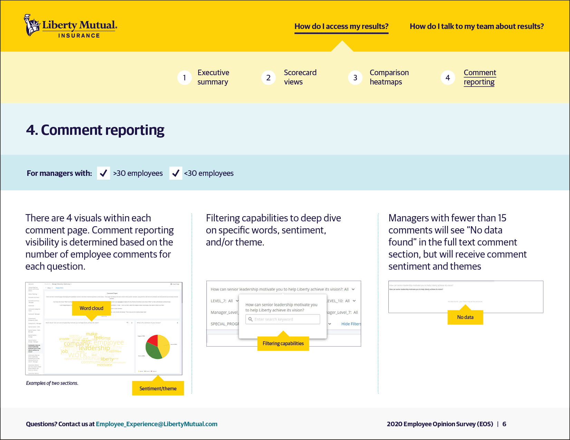The image size is (570, 440).
Task: Click the sentiment pie chart
Action: coord(158,347)
